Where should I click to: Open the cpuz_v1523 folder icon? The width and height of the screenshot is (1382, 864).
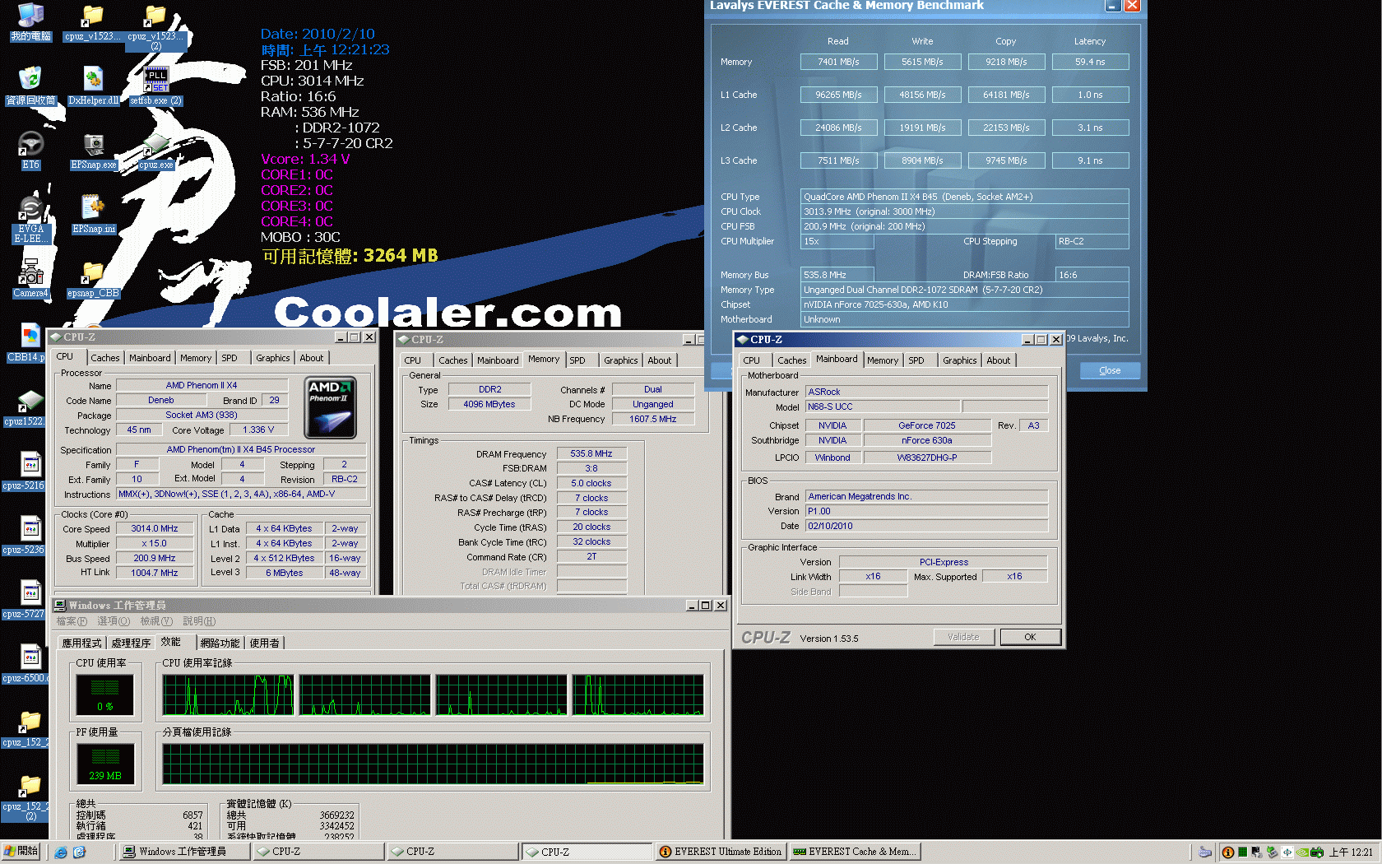pyautogui.click(x=93, y=21)
